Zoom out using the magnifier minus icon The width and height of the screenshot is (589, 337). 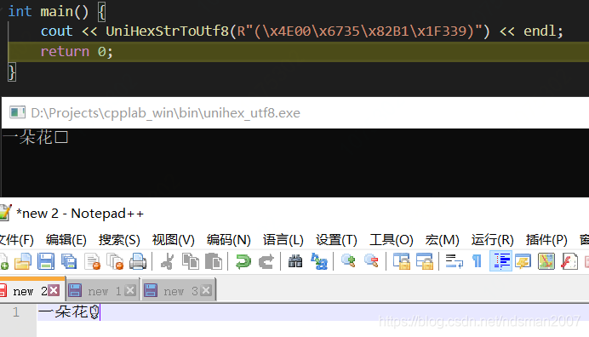[371, 261]
